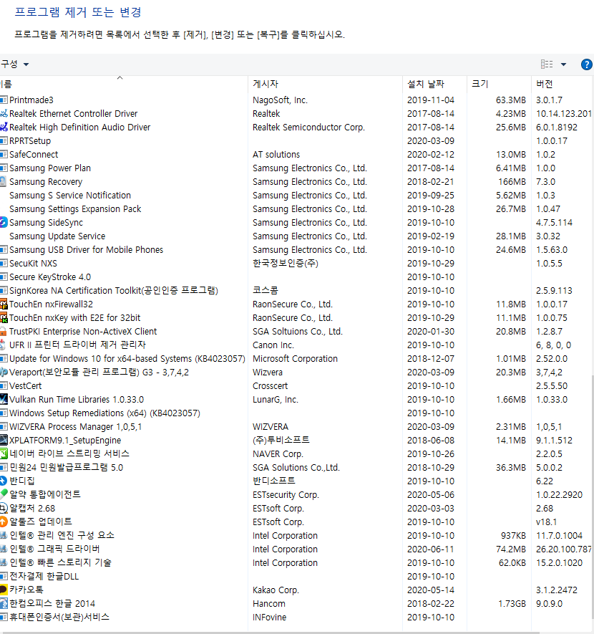Select 휴대폰인증서(보관)서비스 entry
Viewport: 594px width, 634px height.
[x=59, y=617]
